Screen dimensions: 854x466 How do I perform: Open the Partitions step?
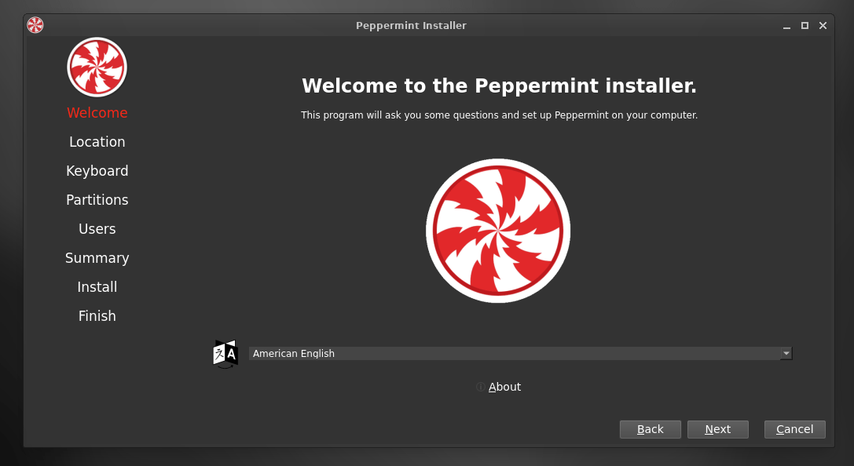point(97,200)
